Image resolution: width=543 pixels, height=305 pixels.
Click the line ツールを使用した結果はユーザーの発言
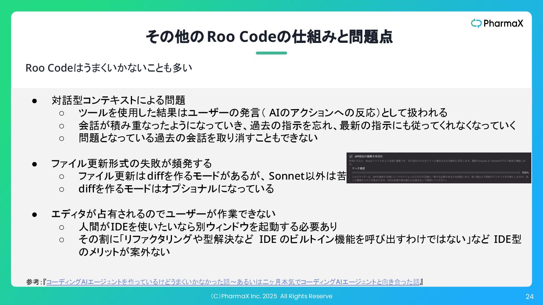[263, 113]
